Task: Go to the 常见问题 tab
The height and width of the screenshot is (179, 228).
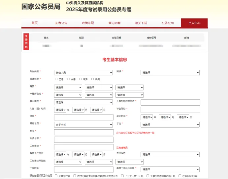Action: tap(114, 23)
